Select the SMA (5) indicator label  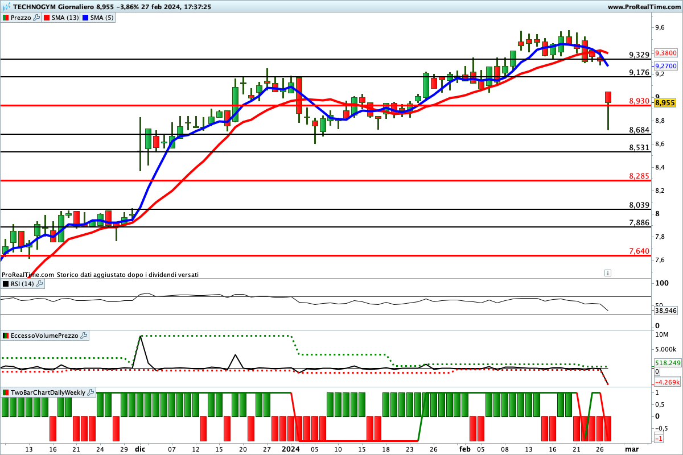point(102,18)
